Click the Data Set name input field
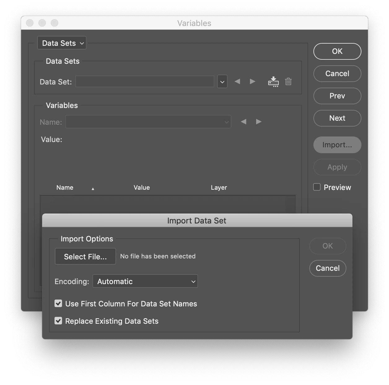Image resolution: width=389 pixels, height=385 pixels. click(145, 82)
